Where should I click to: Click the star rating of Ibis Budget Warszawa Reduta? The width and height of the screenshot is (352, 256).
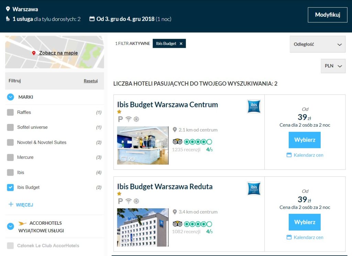pos(119,194)
